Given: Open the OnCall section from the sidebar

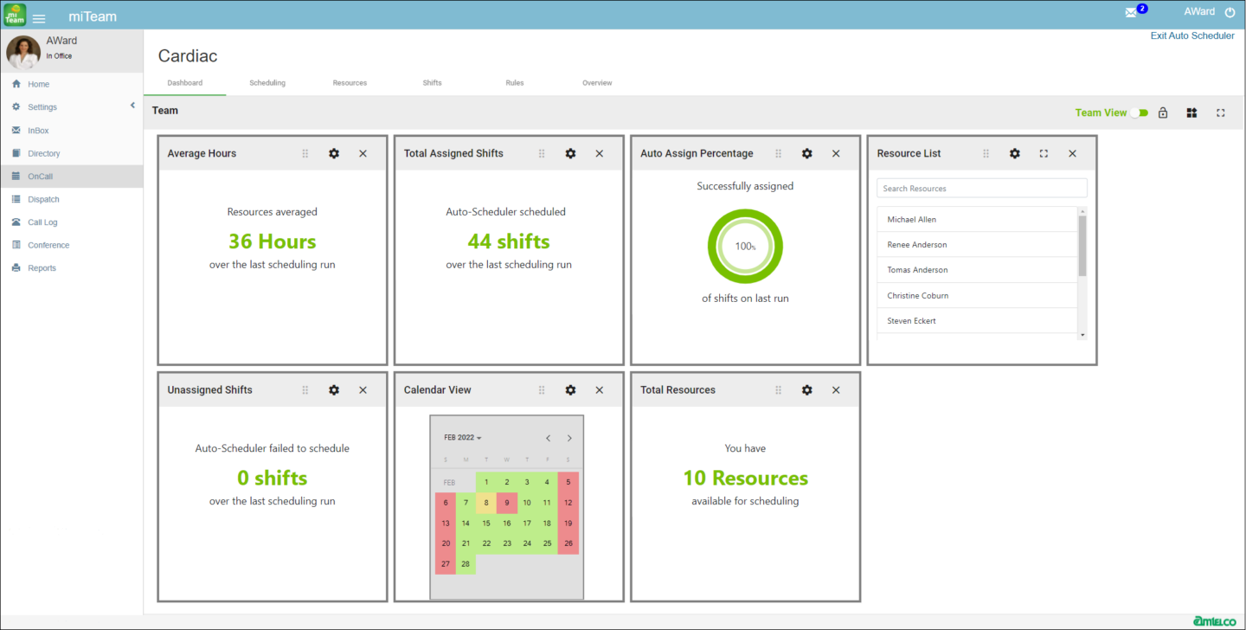Looking at the screenshot, I should click(x=42, y=177).
